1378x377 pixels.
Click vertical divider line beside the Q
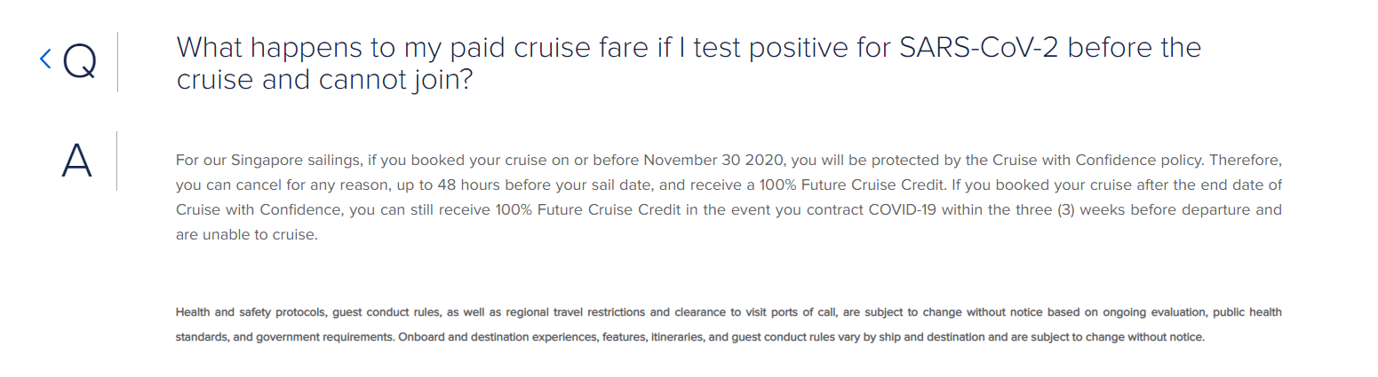pos(117,62)
